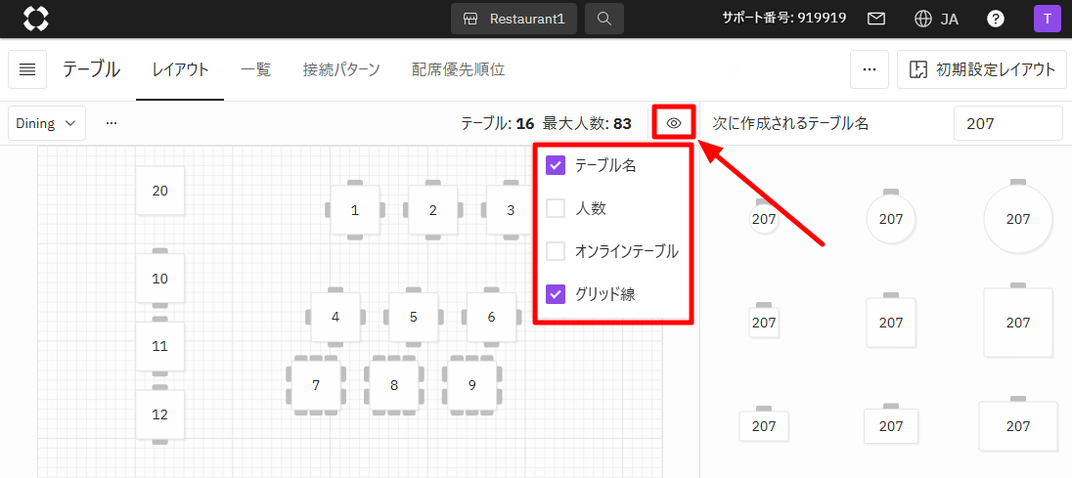Viewport: 1072px width, 478px height.
Task: Uncheck the テーブル名 checkbox
Action: pos(556,165)
